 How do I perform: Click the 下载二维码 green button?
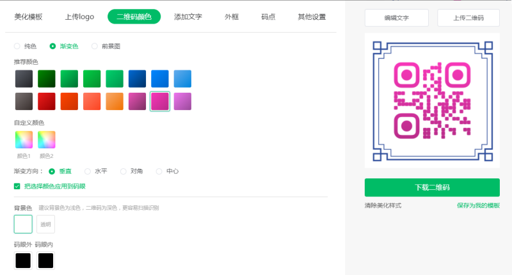pyautogui.click(x=432, y=187)
